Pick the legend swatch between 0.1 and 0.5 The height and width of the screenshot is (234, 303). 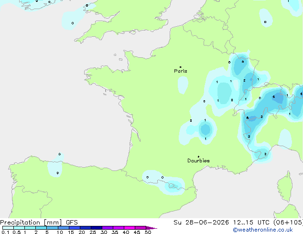8,228
